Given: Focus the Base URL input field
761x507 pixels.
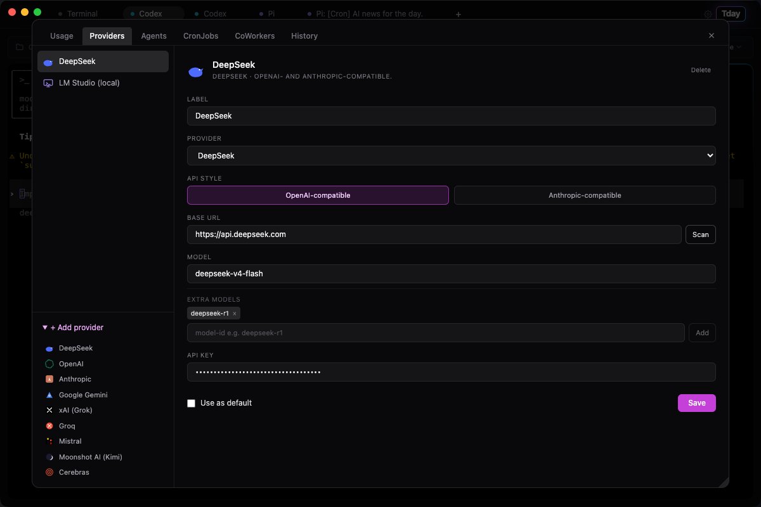Looking at the screenshot, I should 434,234.
